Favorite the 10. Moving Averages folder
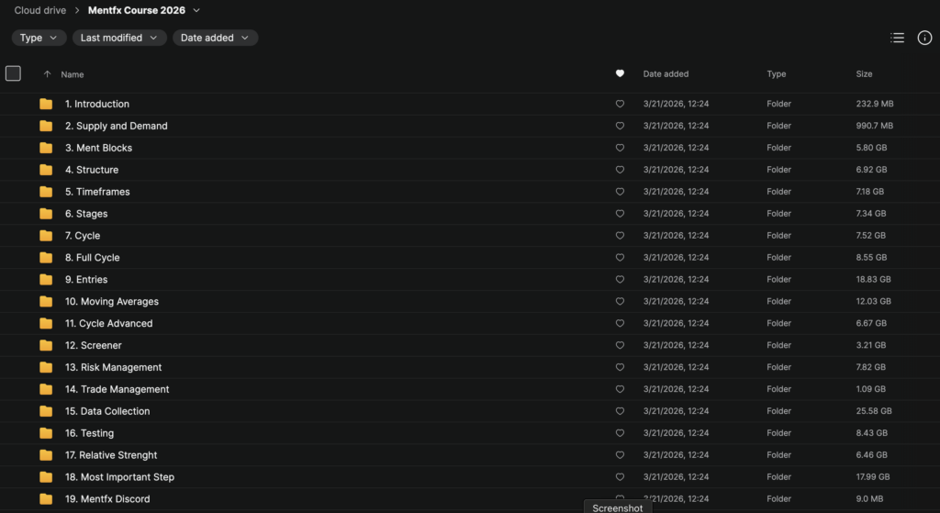The width and height of the screenshot is (940, 513). click(620, 302)
